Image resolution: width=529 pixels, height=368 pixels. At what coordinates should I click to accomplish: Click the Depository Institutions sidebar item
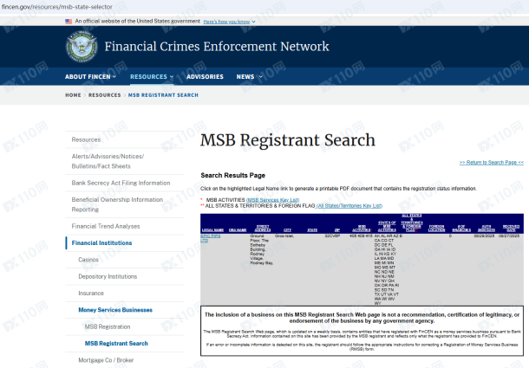pos(108,276)
